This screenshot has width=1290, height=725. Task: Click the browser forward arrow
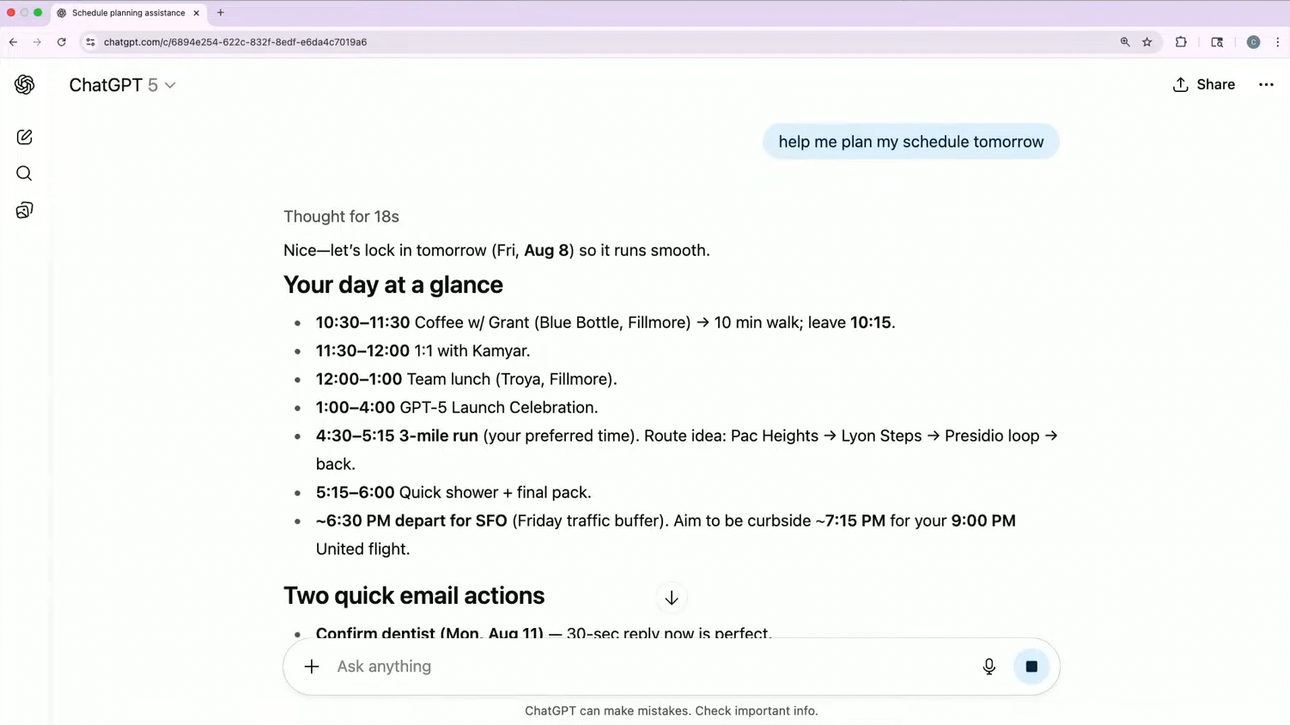[37, 42]
